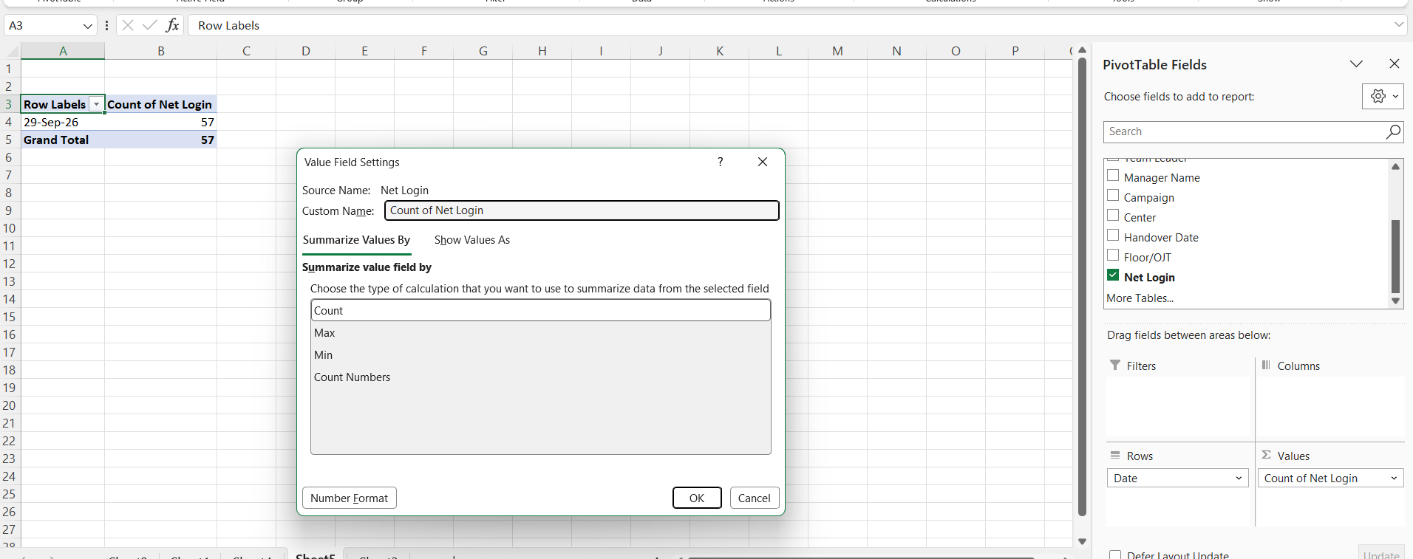The height and width of the screenshot is (559, 1413).
Task: Select Min in the calculation list
Action: click(540, 355)
